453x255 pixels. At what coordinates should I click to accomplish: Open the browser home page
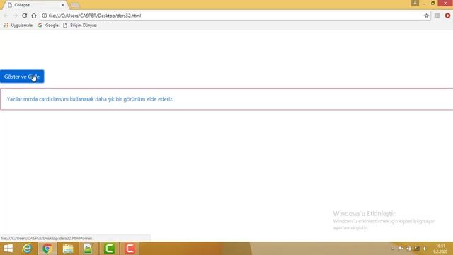(34, 16)
